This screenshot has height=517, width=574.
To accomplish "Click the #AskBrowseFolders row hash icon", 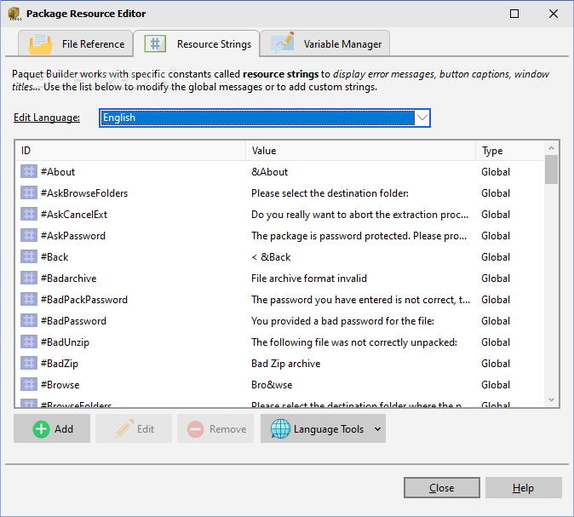I will click(x=29, y=192).
